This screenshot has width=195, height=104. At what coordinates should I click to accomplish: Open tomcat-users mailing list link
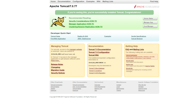[130, 61]
